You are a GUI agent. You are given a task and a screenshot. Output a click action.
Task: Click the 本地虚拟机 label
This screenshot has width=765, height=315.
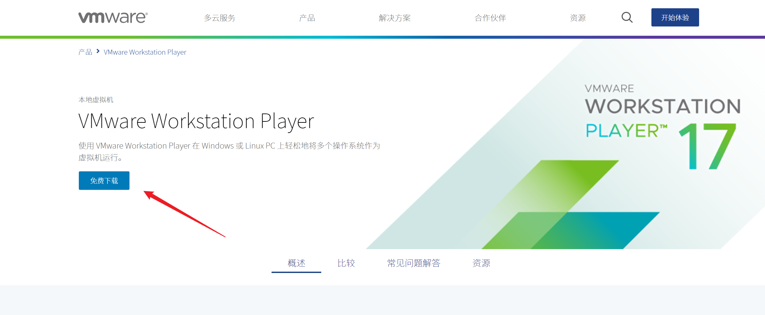95,99
